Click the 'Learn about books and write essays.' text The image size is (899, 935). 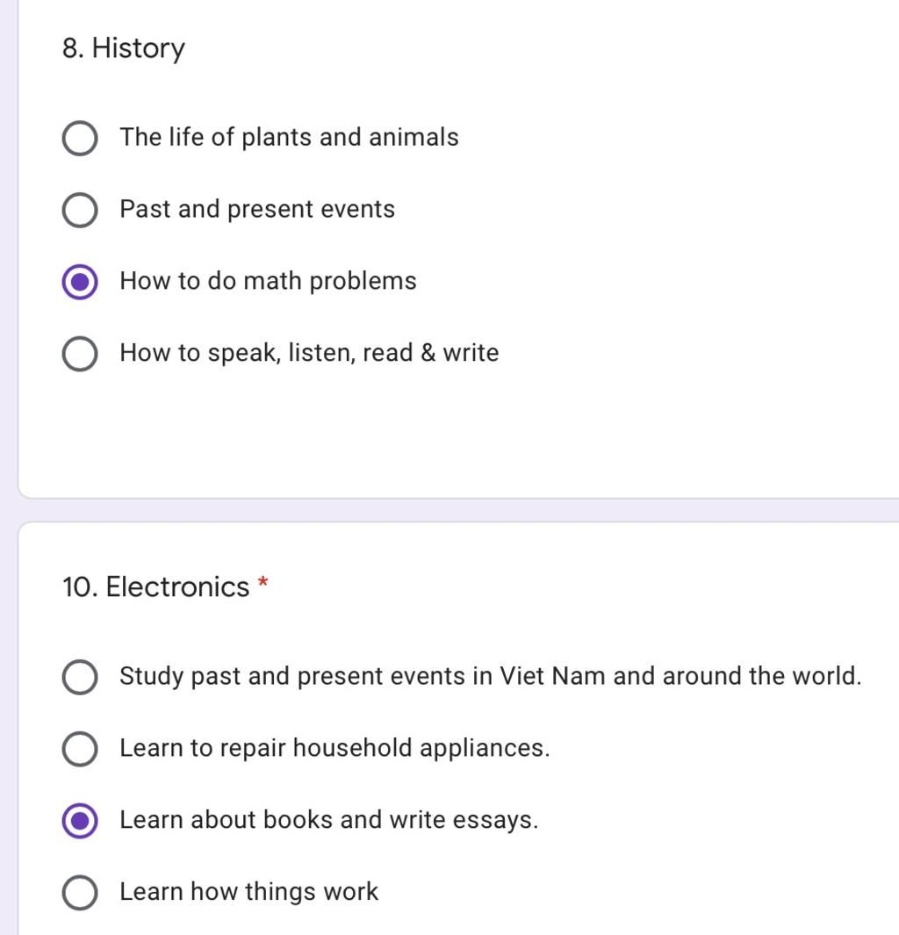(328, 820)
